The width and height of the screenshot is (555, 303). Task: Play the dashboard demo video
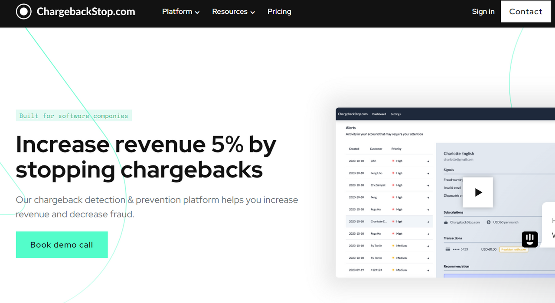[x=478, y=192]
